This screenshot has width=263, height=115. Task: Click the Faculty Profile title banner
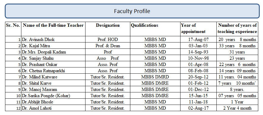click(x=132, y=11)
